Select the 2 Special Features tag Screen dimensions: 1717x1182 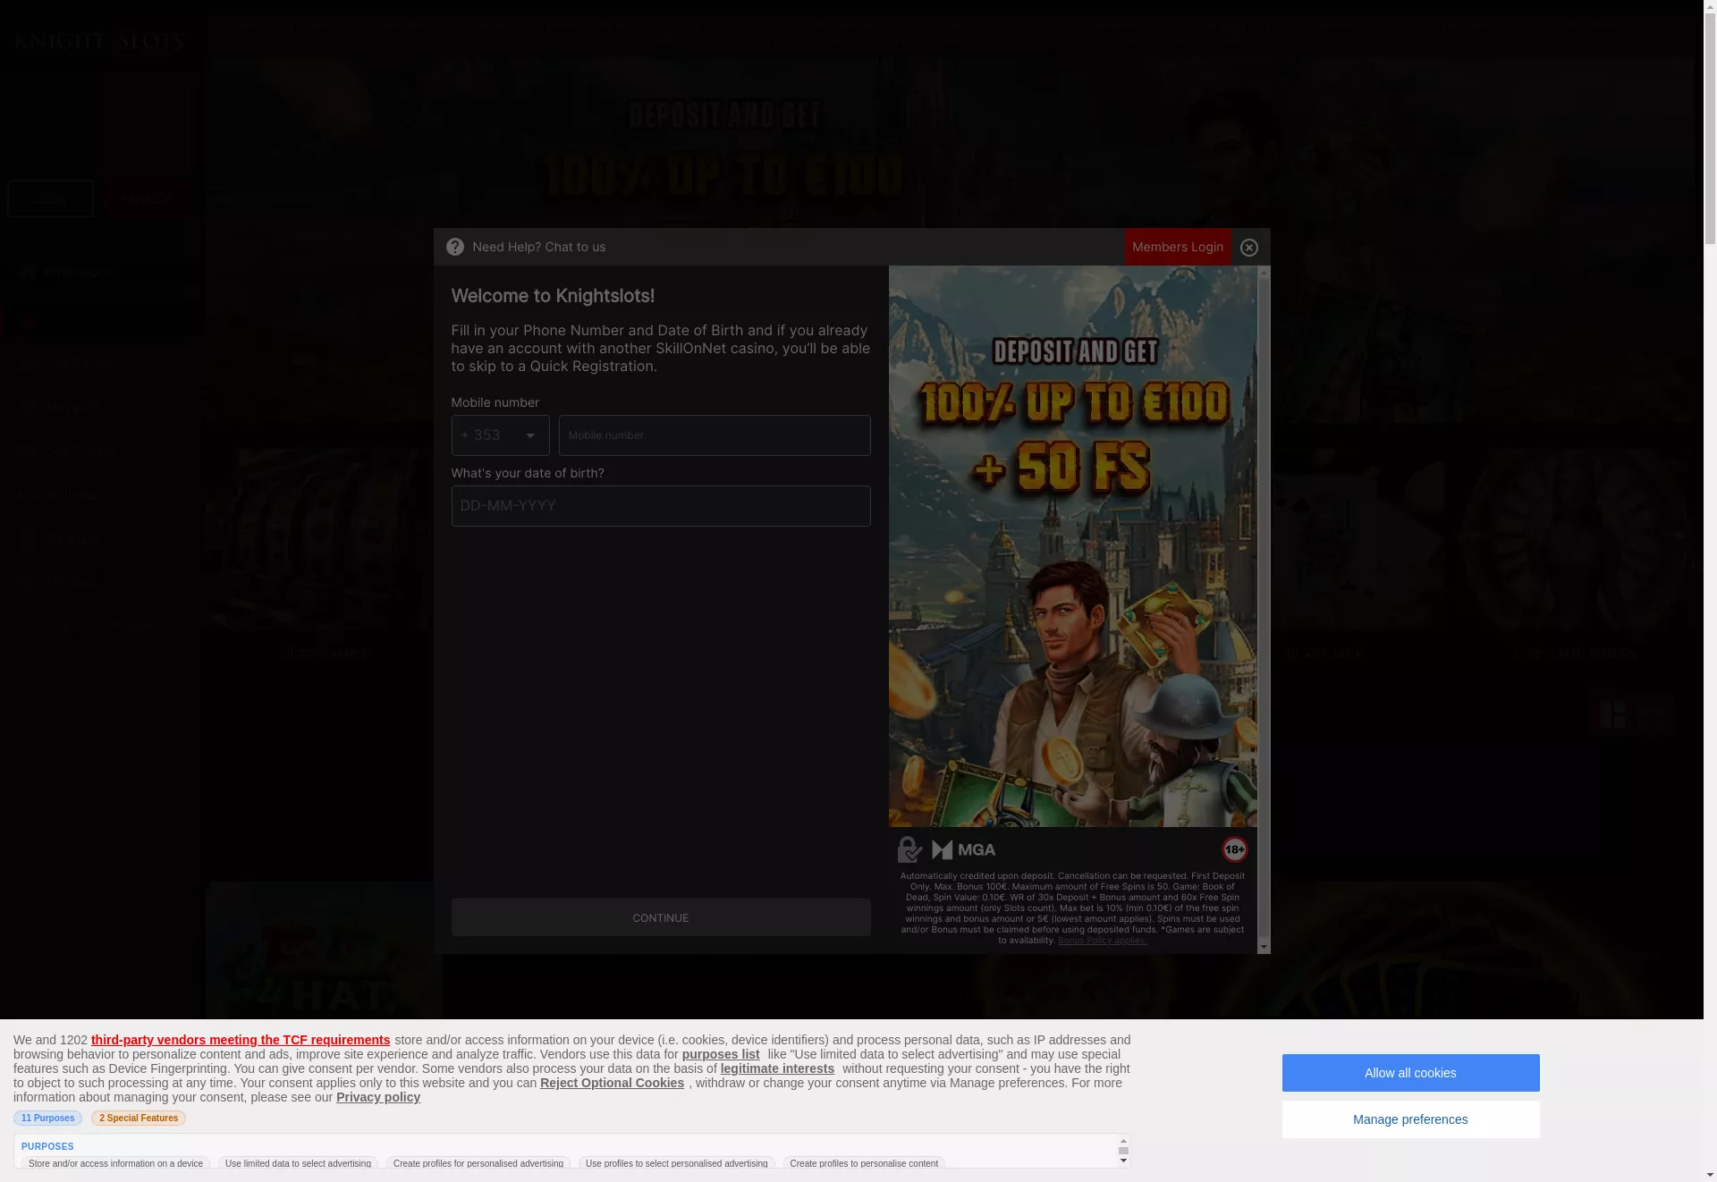(x=139, y=1119)
